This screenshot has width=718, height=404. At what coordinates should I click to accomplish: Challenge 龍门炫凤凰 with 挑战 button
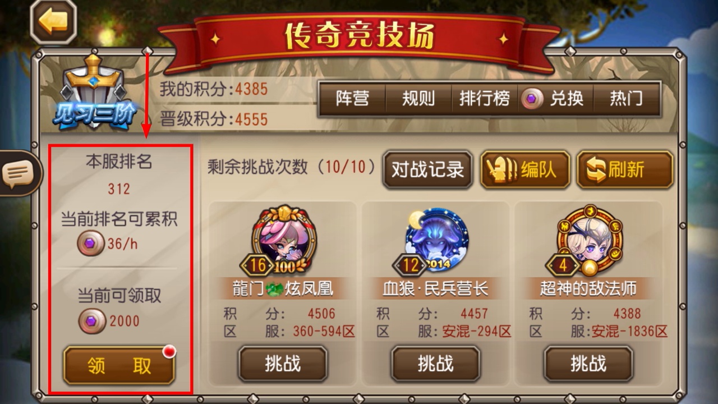283,364
